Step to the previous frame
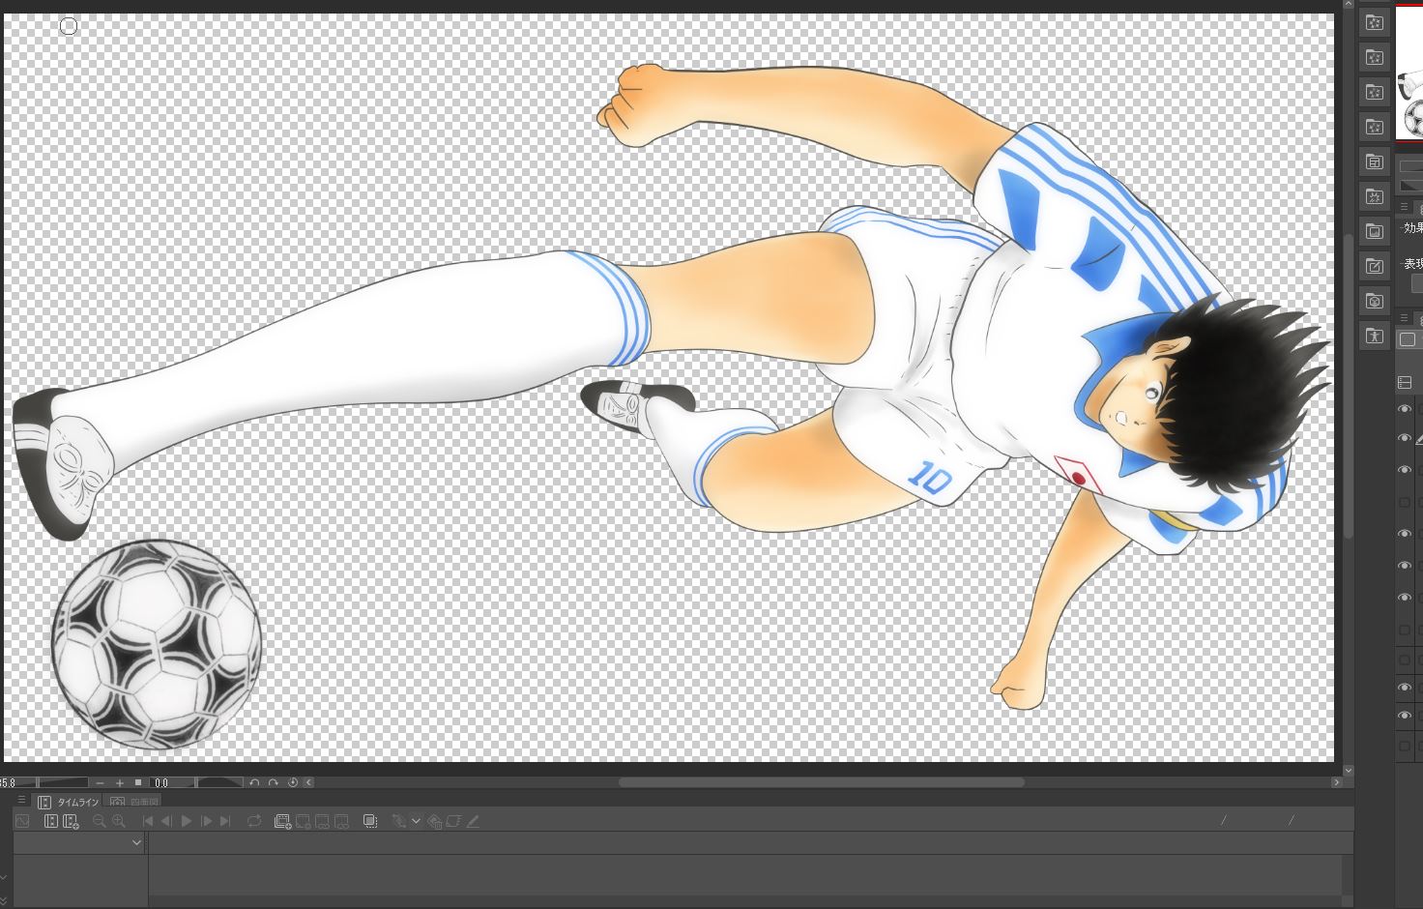This screenshot has height=909, width=1423. pos(166,821)
